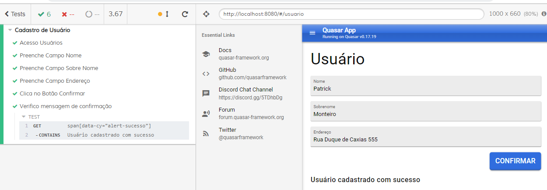Click the selector playground crosshair icon
Viewport: 547px width, 190px height.
(x=207, y=14)
